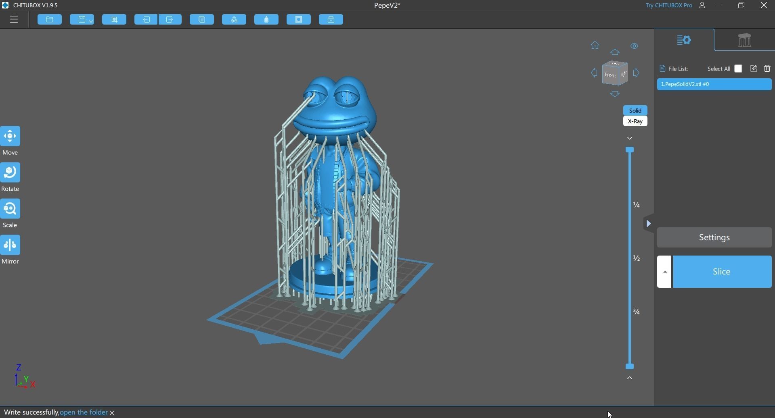Collapse the right panel with arrow

pyautogui.click(x=649, y=224)
